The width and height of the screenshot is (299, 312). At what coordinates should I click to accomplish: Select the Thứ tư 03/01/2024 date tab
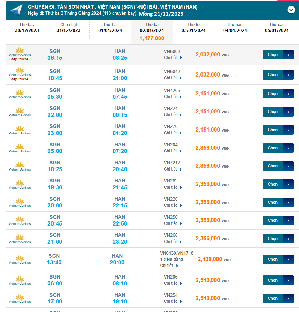[193, 28]
